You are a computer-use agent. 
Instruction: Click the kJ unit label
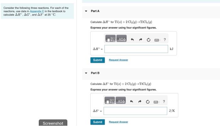coord(172,49)
